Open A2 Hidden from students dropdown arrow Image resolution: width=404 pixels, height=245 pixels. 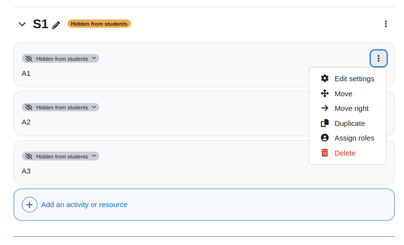pyautogui.click(x=94, y=107)
